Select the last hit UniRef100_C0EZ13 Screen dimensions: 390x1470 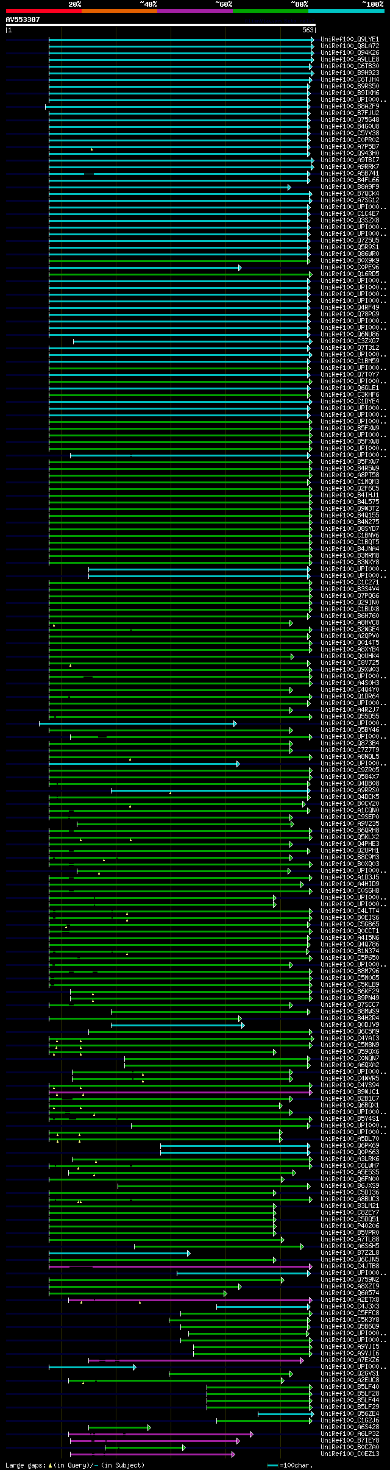[350, 1454]
